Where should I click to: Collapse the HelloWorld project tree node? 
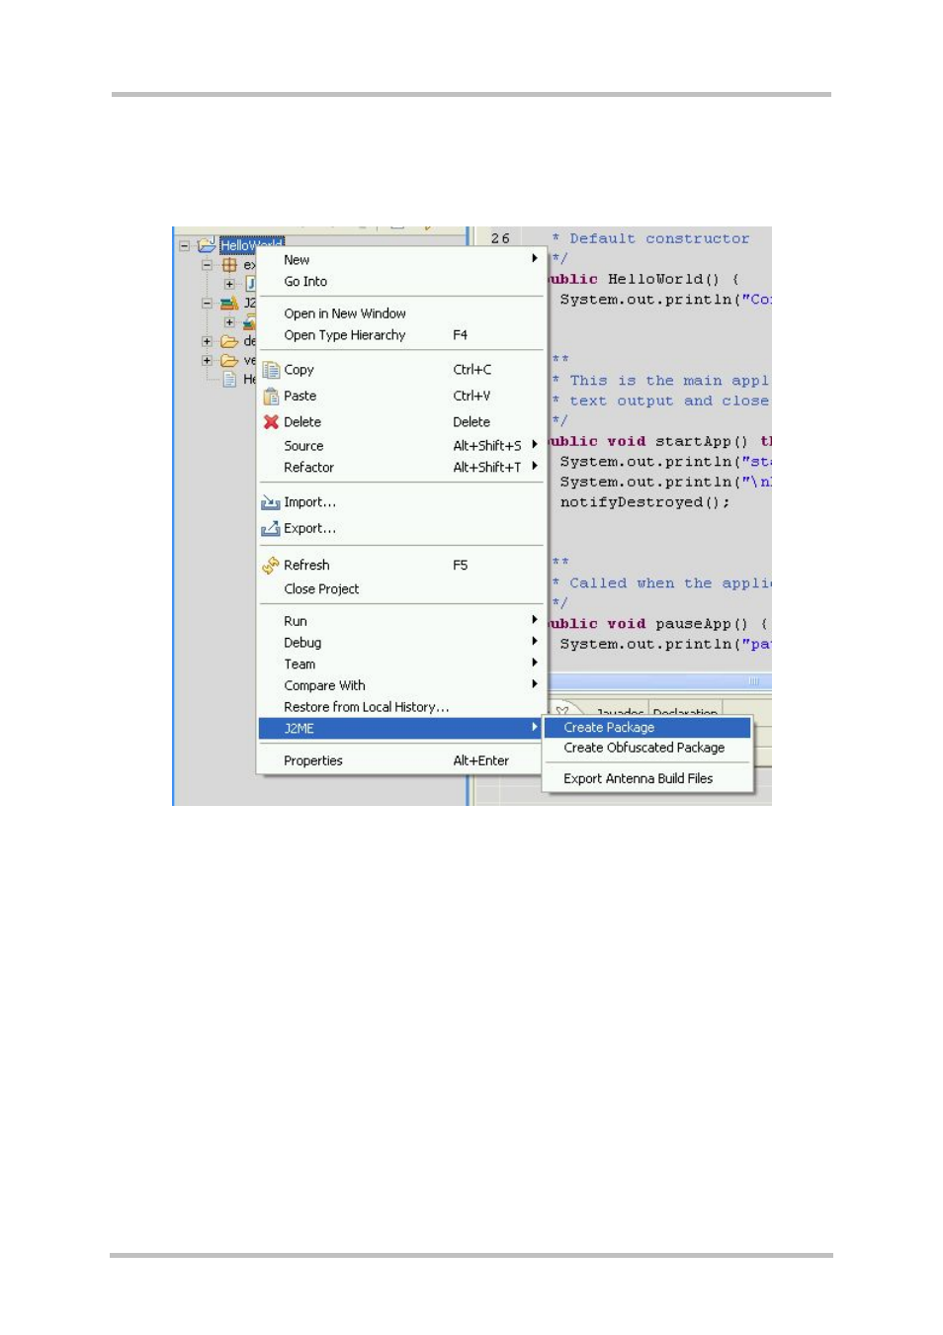[x=184, y=245]
